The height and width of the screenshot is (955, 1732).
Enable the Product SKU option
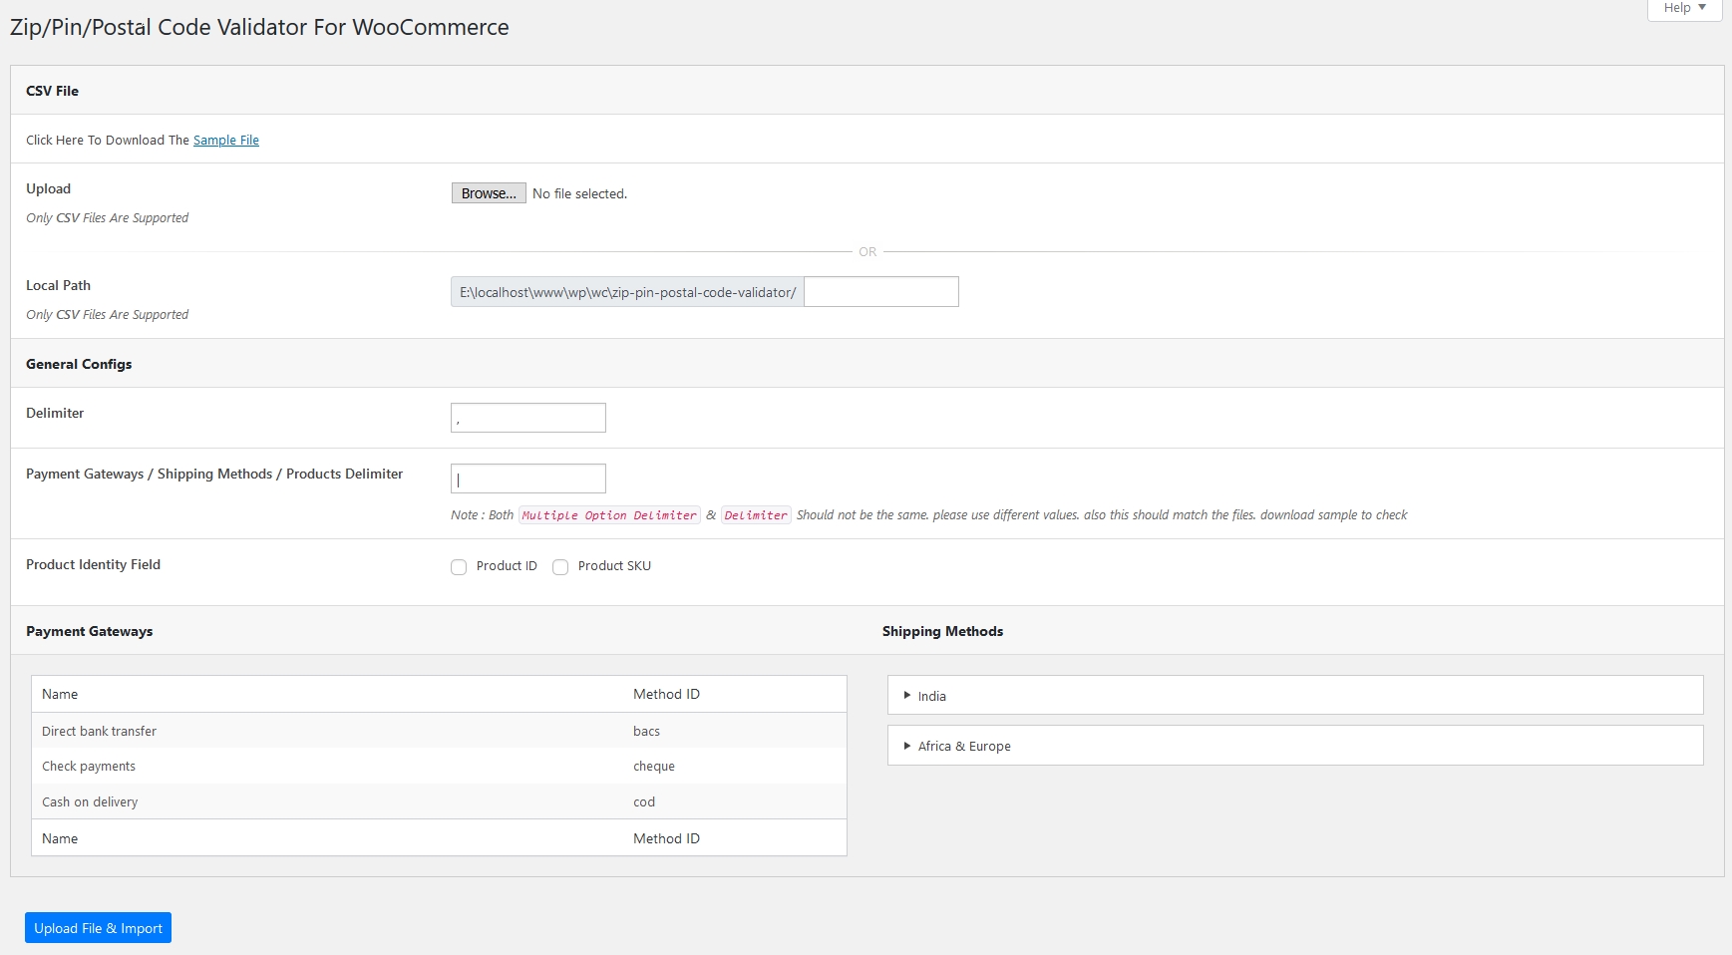click(560, 566)
